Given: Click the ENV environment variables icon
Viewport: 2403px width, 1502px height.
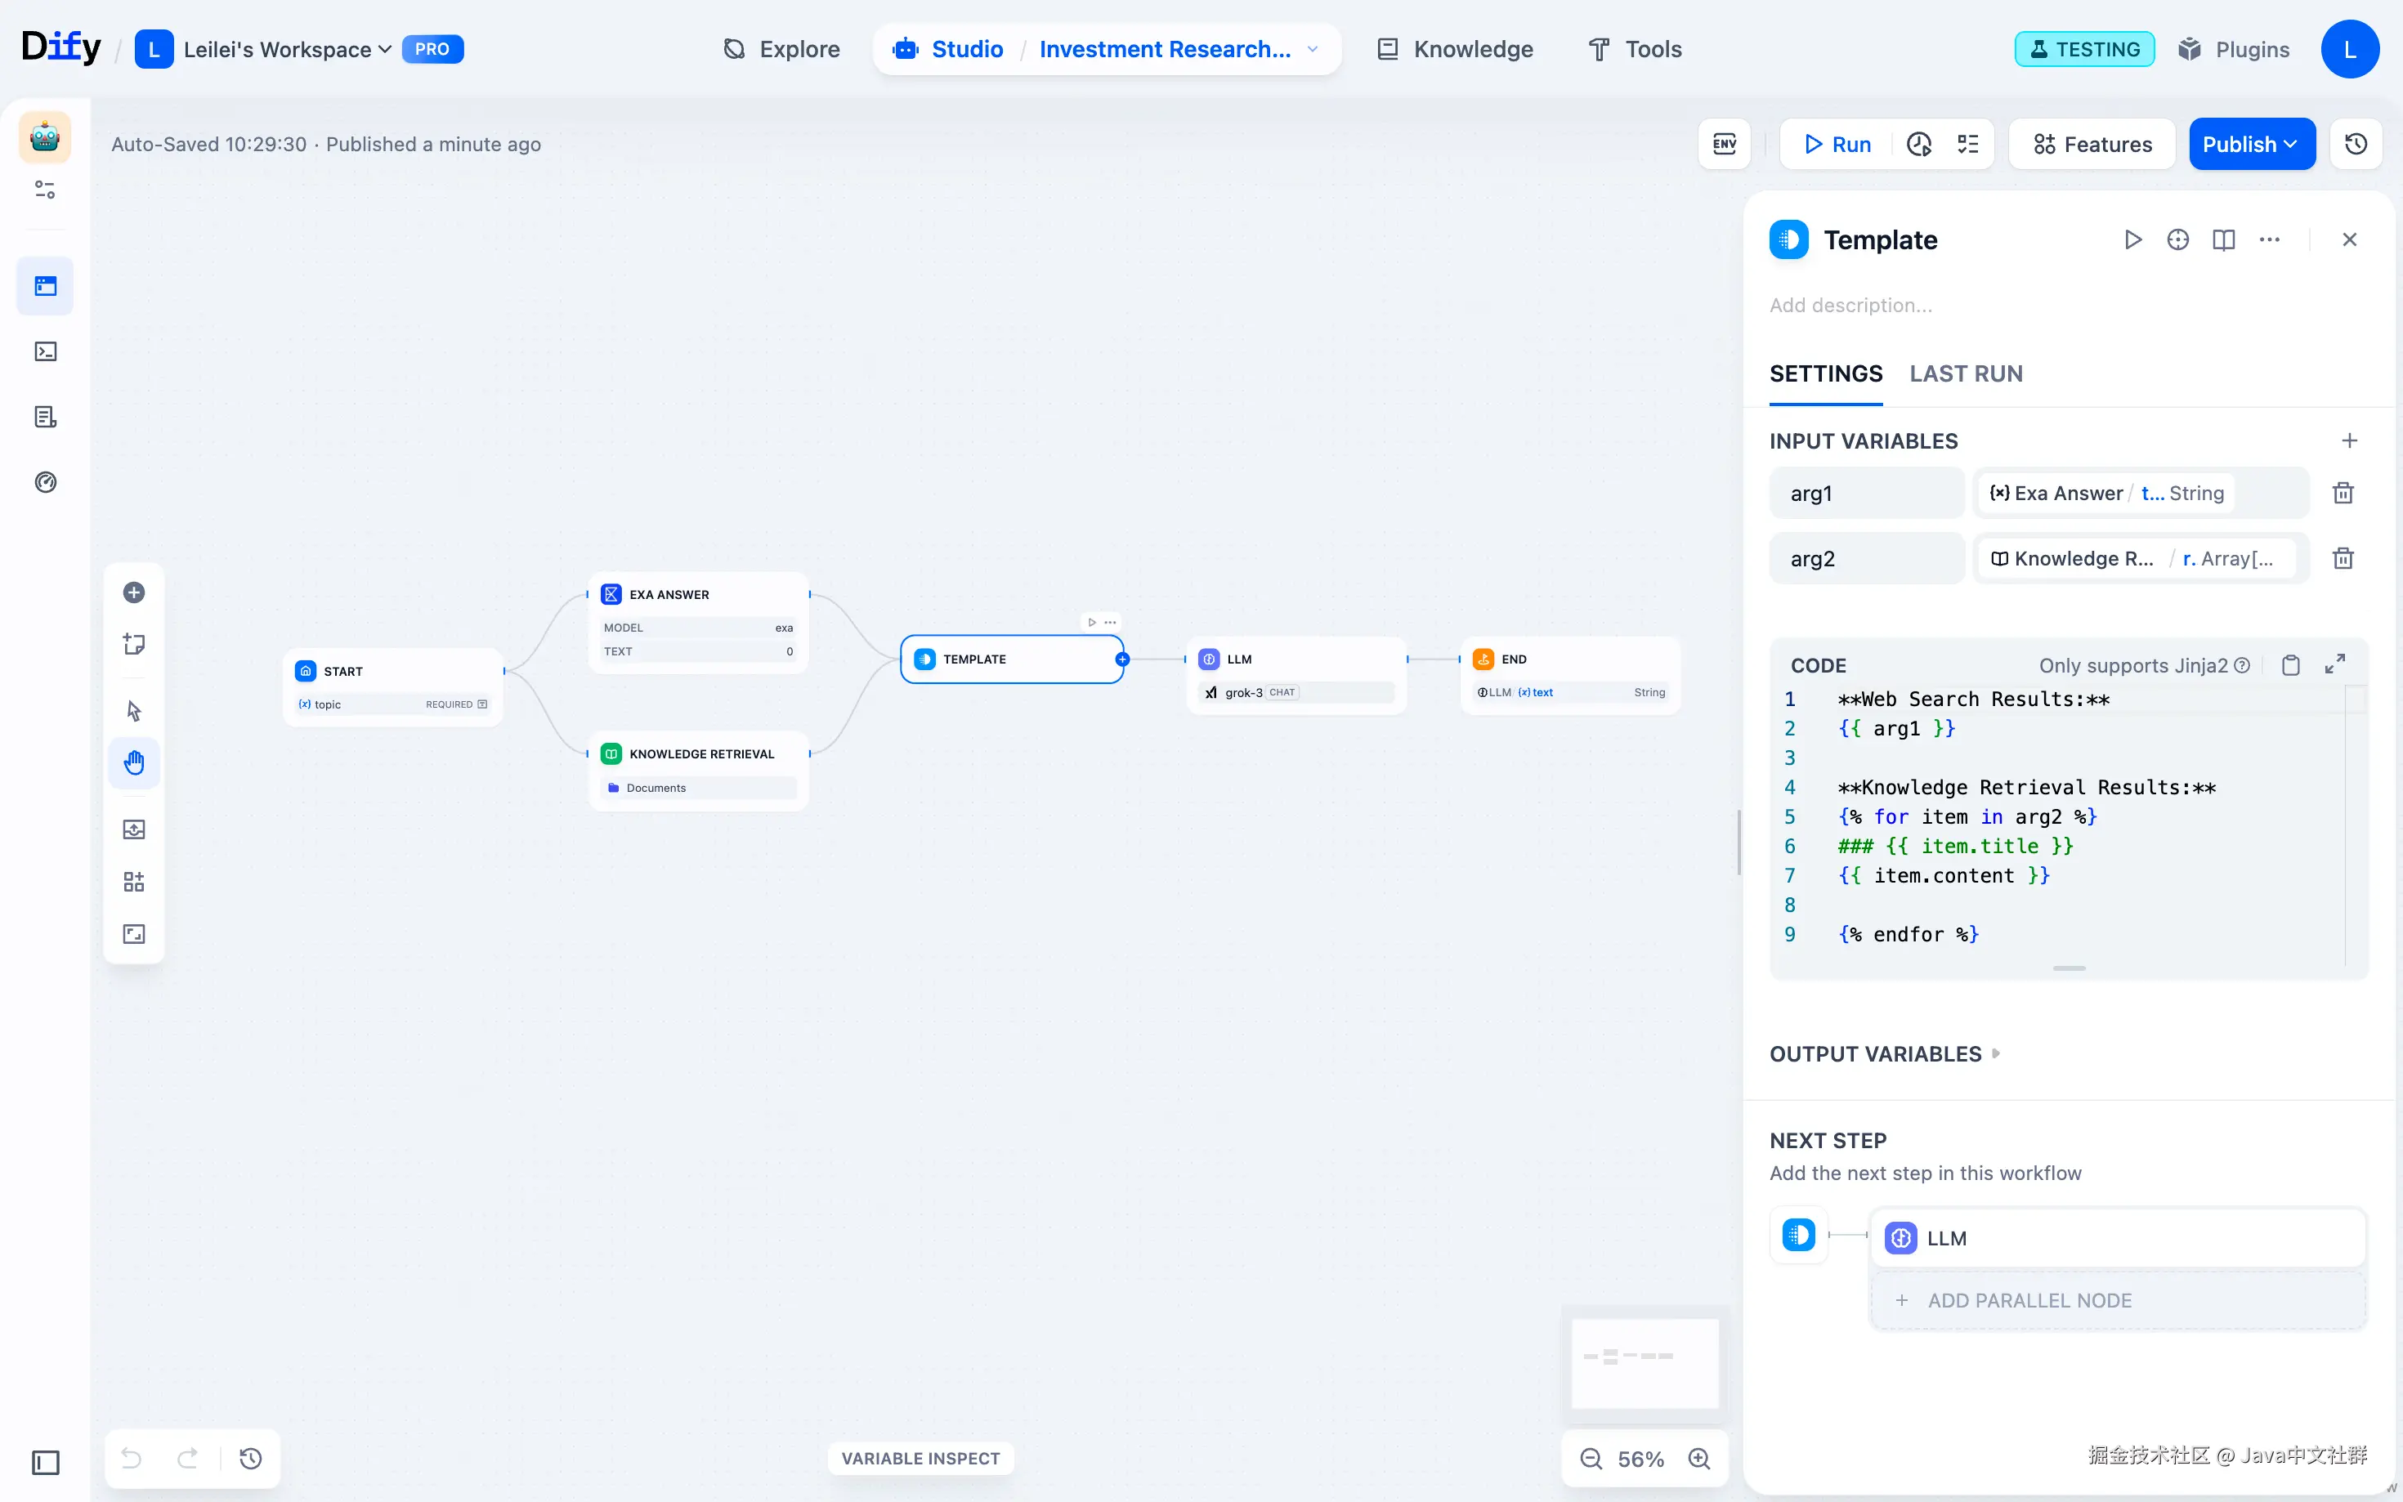Looking at the screenshot, I should 1724,144.
